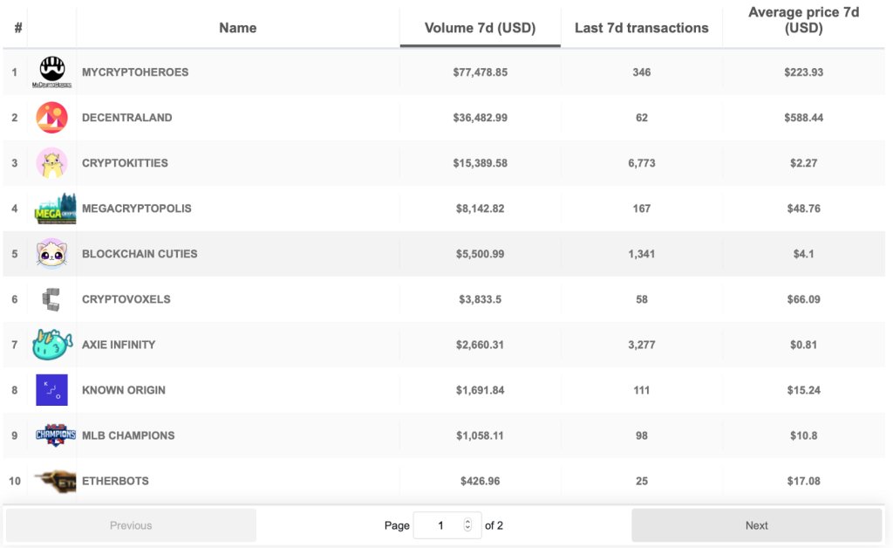
Task: Open the DECENTRALAND name link
Action: point(126,118)
